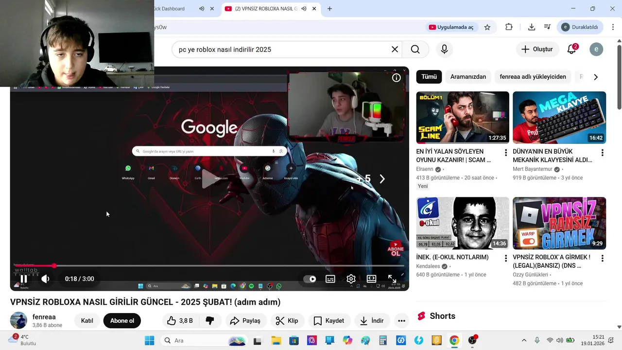Download the video with İndir
The width and height of the screenshot is (622, 350).
(x=372, y=320)
